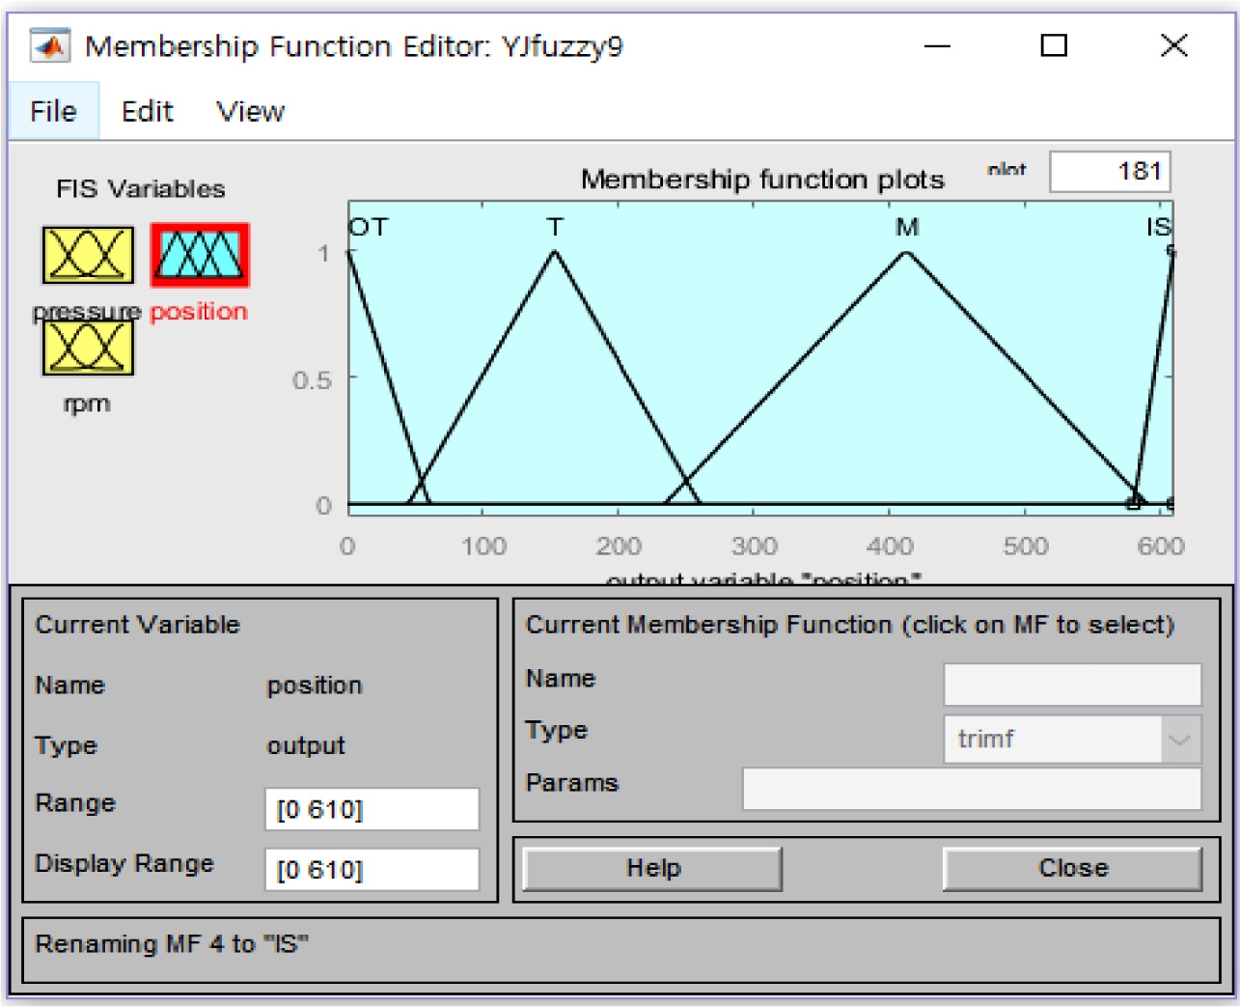Select the IS membership function label
This screenshot has width=1240, height=1007.
coord(1158,228)
